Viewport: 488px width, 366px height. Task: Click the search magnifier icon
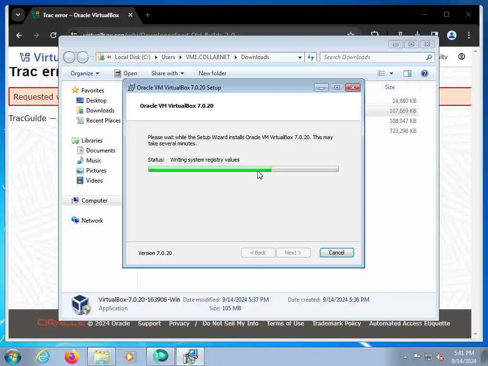coord(429,57)
